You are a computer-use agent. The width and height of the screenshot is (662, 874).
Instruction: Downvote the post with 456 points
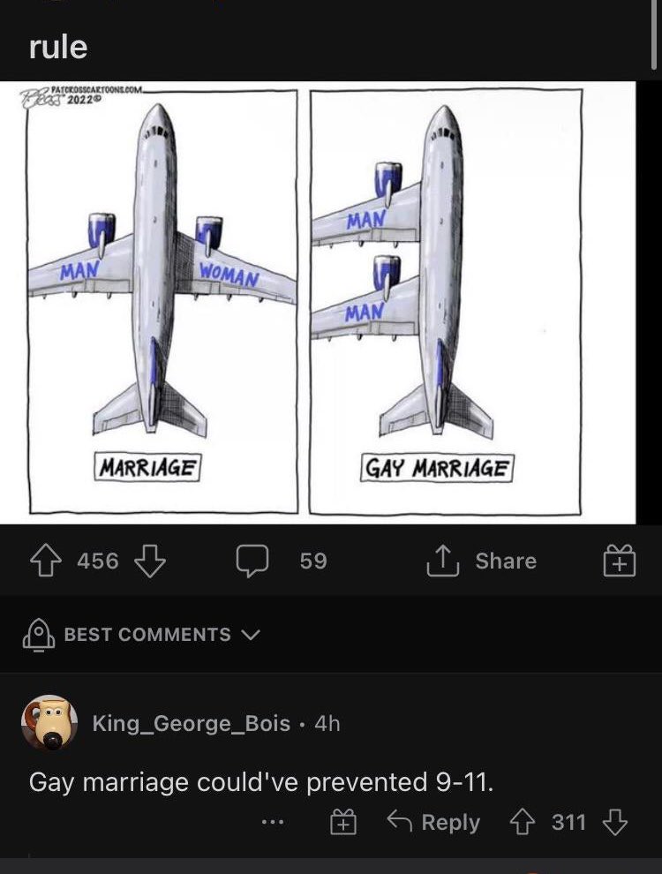149,560
